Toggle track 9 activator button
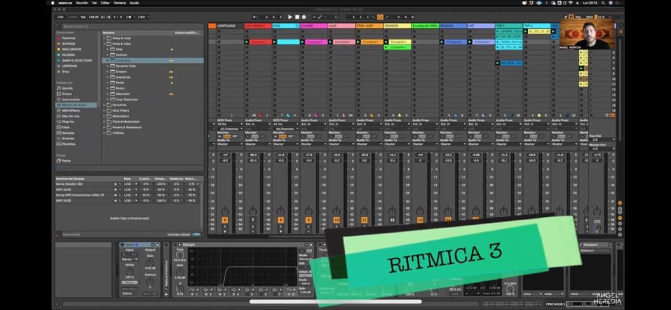This screenshot has width=671, height=310. [309, 220]
